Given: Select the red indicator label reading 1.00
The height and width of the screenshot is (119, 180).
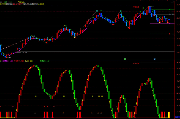Looking at the screenshot, I should click(19, 61).
